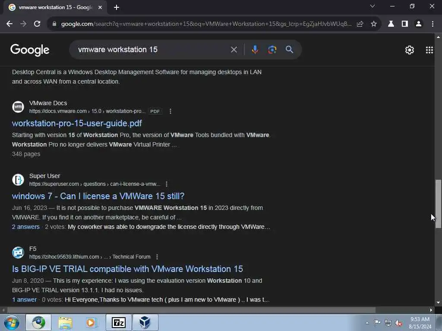The width and height of the screenshot is (442, 331).
Task: Clear the search box with the X
Action: pyautogui.click(x=234, y=50)
